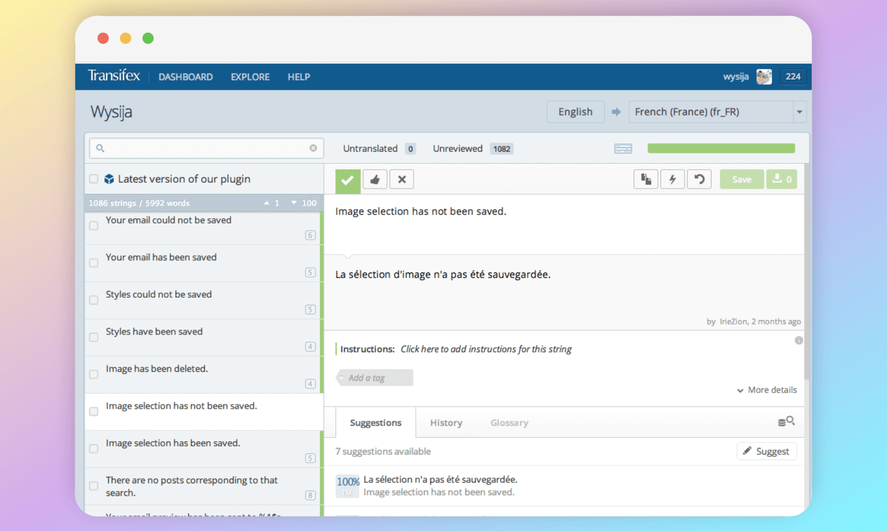Click suggestion 'La sélection n'a pas été sauvegardée.'
887x531 pixels.
[441, 479]
